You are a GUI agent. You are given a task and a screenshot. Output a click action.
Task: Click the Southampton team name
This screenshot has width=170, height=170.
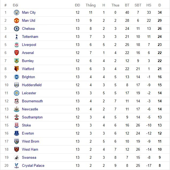(x=32, y=117)
